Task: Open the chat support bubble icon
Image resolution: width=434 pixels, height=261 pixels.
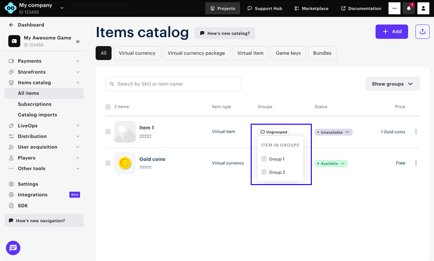Action: (x=13, y=248)
